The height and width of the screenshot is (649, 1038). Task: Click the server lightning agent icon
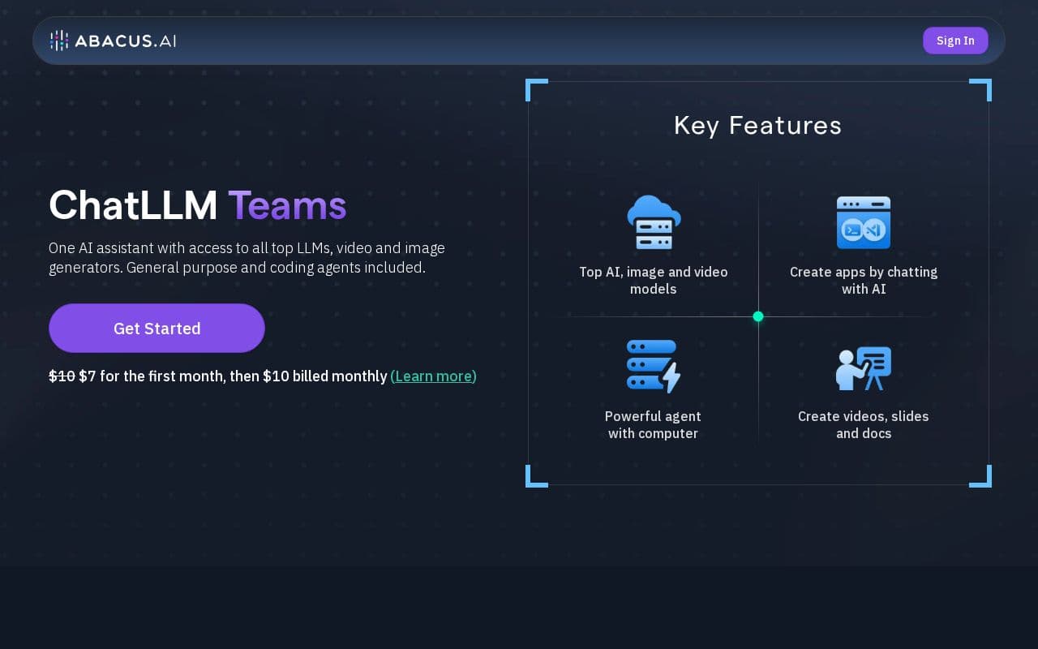(654, 366)
